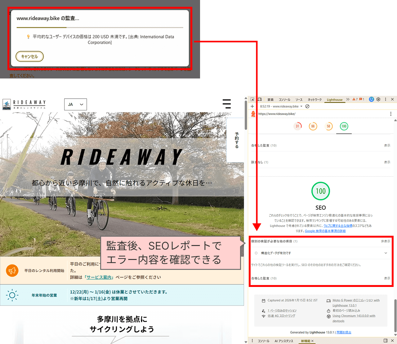Open DevTools settings gear
The width and height of the screenshot is (397, 344).
pos(378,99)
